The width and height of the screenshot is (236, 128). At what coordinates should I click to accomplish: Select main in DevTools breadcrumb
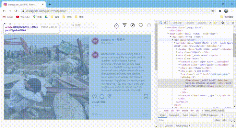tap(166, 111)
